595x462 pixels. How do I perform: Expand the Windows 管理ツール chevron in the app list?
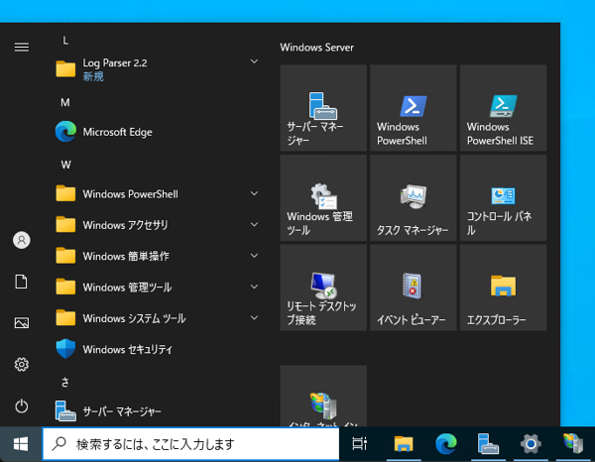coord(254,287)
